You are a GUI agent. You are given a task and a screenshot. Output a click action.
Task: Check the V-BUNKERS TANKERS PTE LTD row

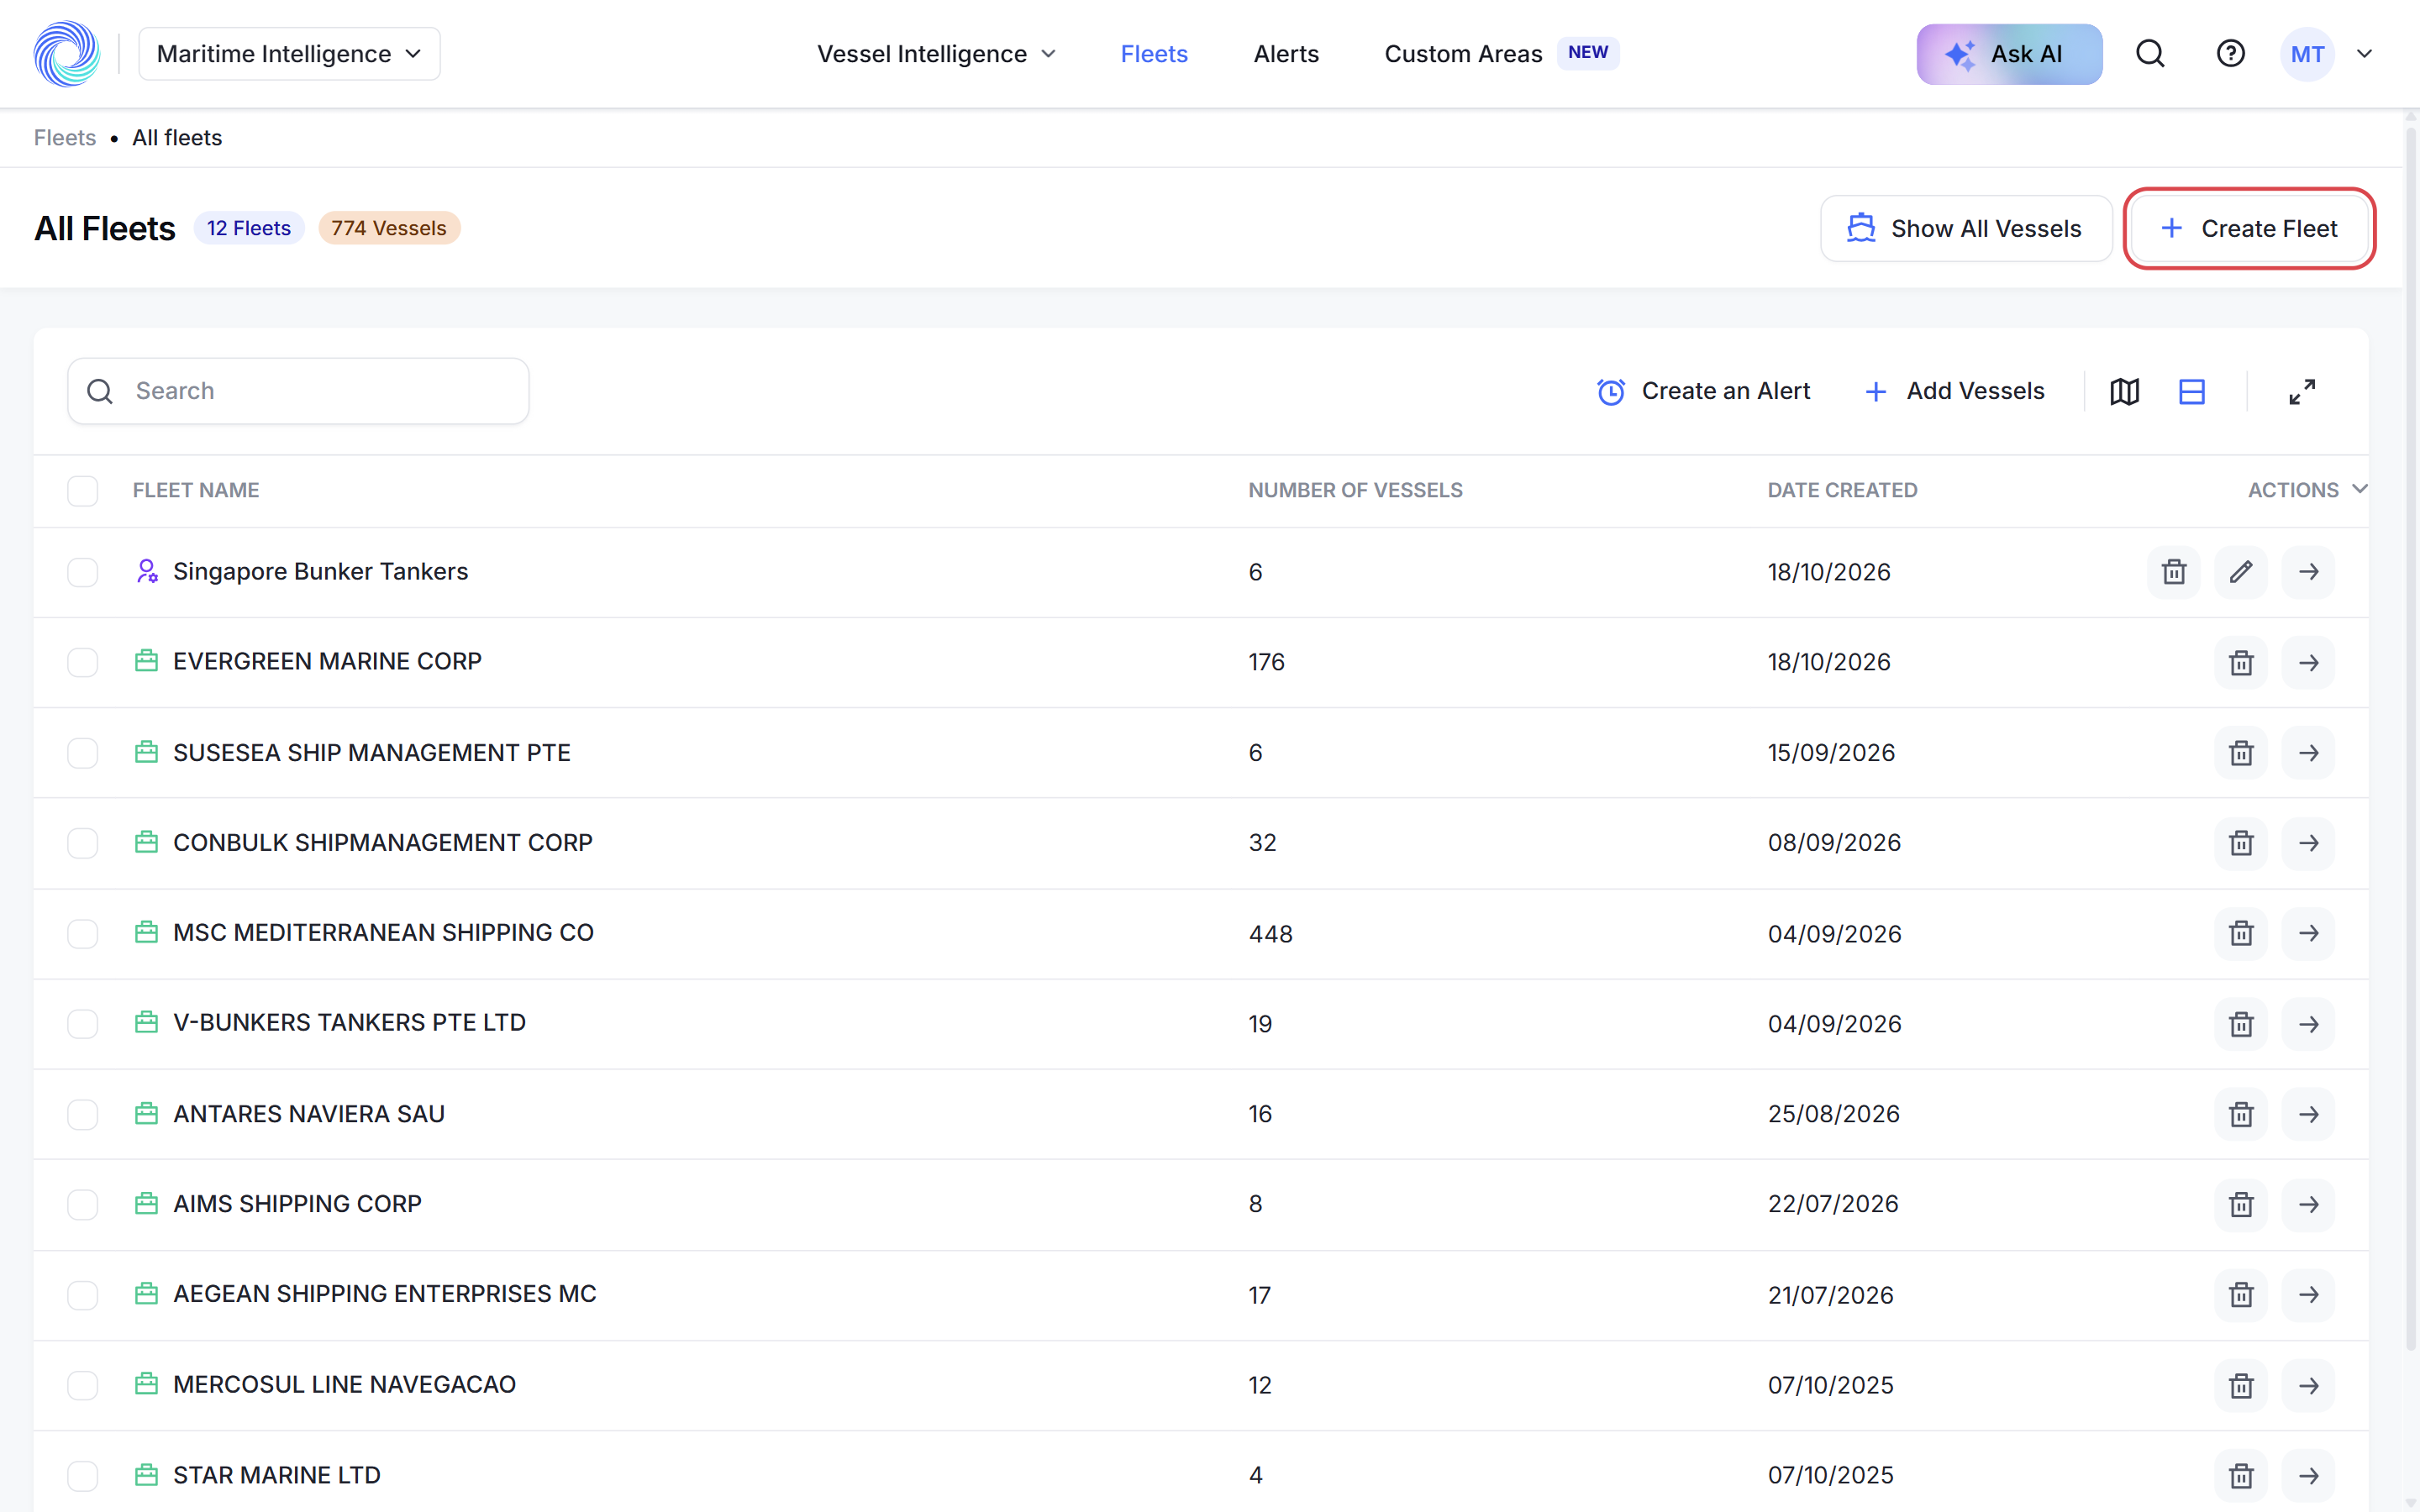pyautogui.click(x=83, y=1024)
